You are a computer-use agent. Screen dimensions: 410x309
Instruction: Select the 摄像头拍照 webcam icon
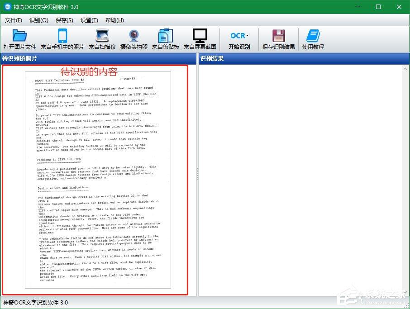134,36
